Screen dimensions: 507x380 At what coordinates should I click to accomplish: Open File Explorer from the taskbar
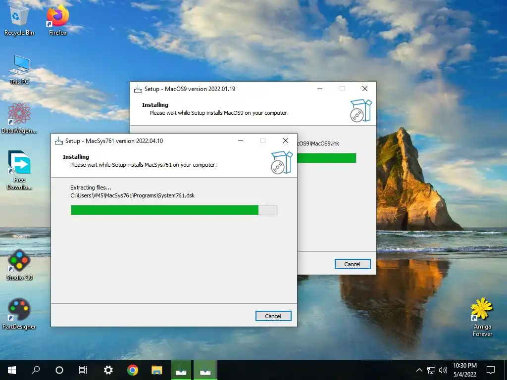(157, 370)
